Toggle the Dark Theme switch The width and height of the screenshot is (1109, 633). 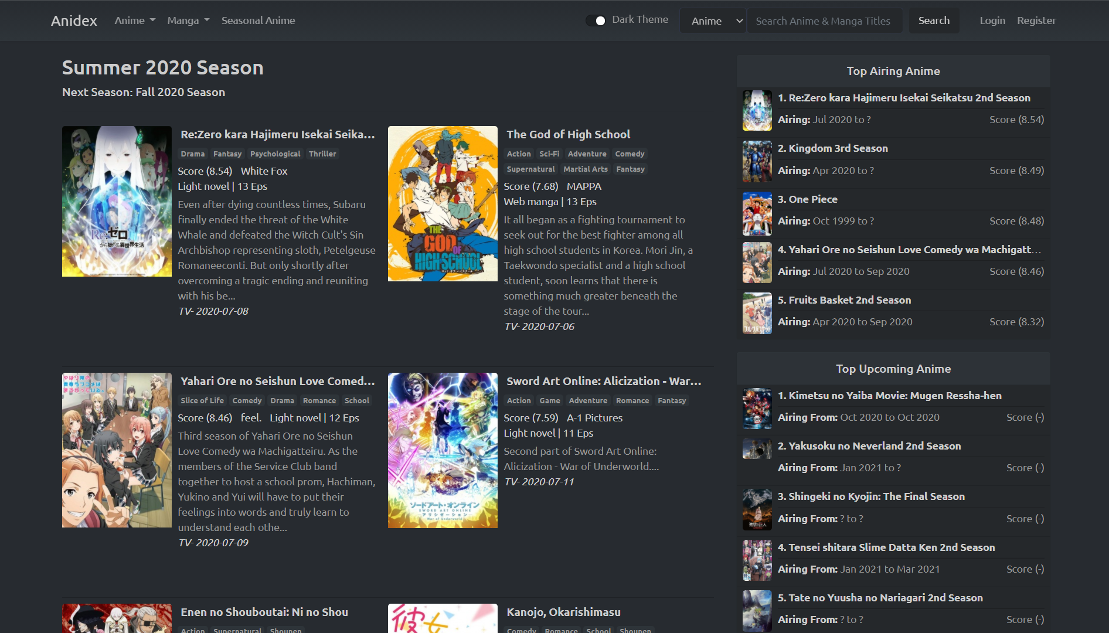pyautogui.click(x=596, y=21)
